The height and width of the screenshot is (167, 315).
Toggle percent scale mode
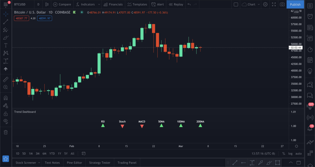(283, 154)
